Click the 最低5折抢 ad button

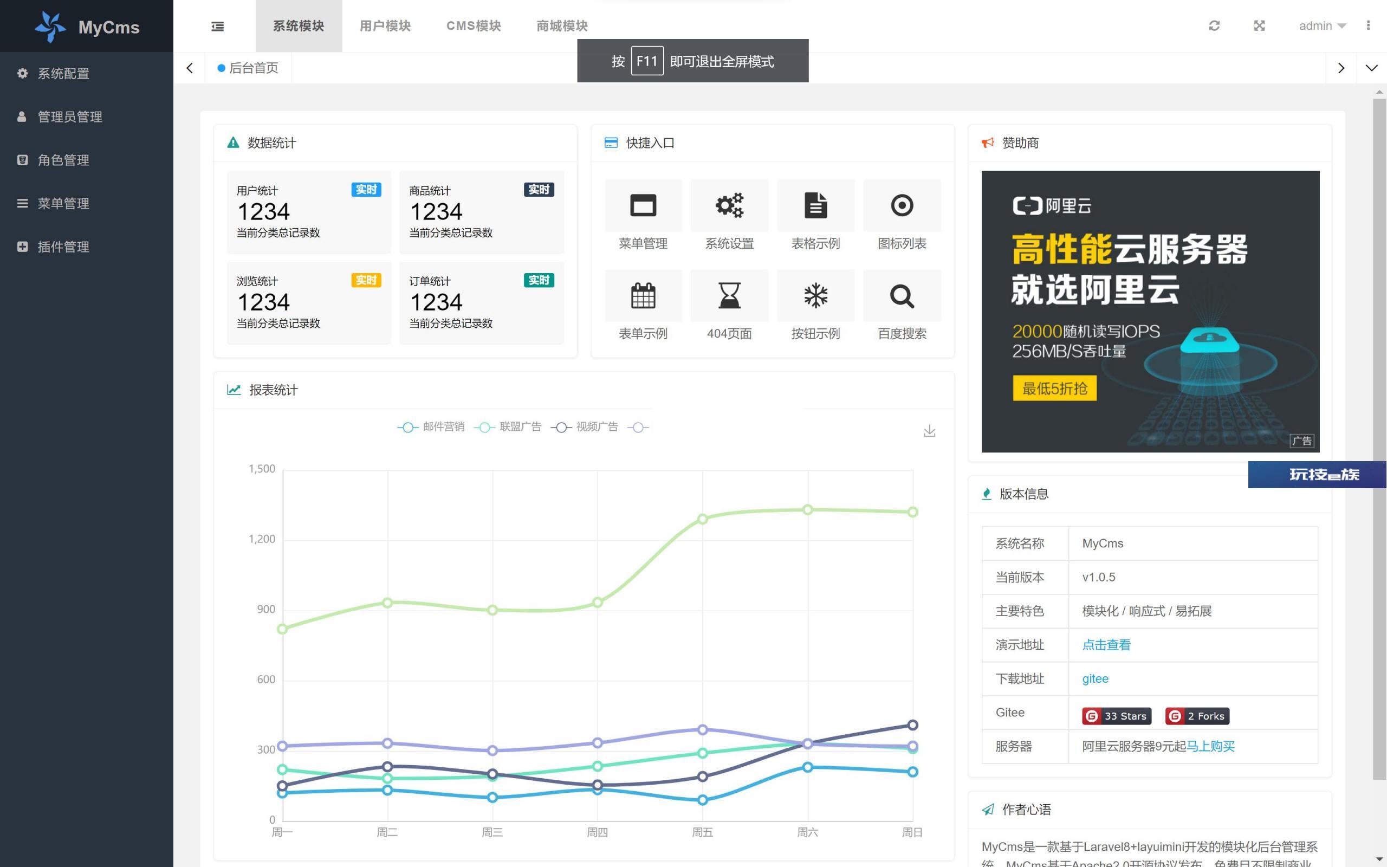click(x=1054, y=388)
